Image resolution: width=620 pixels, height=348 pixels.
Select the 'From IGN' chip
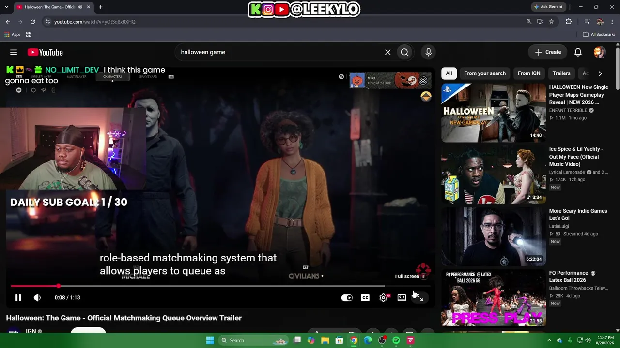[529, 73]
